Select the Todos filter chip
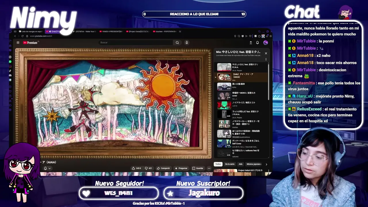 click(x=218, y=164)
